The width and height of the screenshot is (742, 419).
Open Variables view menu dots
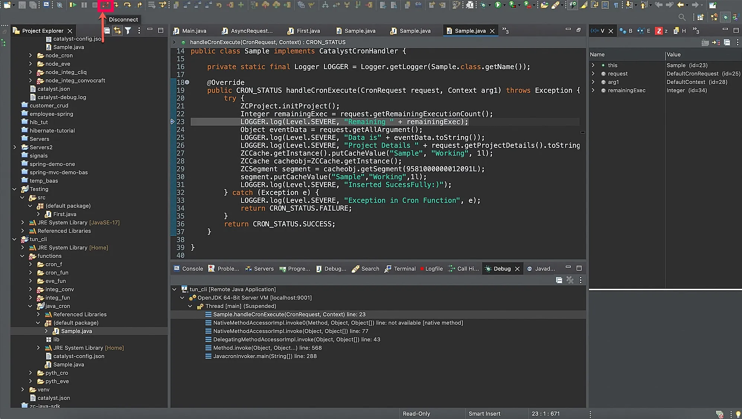(x=738, y=42)
